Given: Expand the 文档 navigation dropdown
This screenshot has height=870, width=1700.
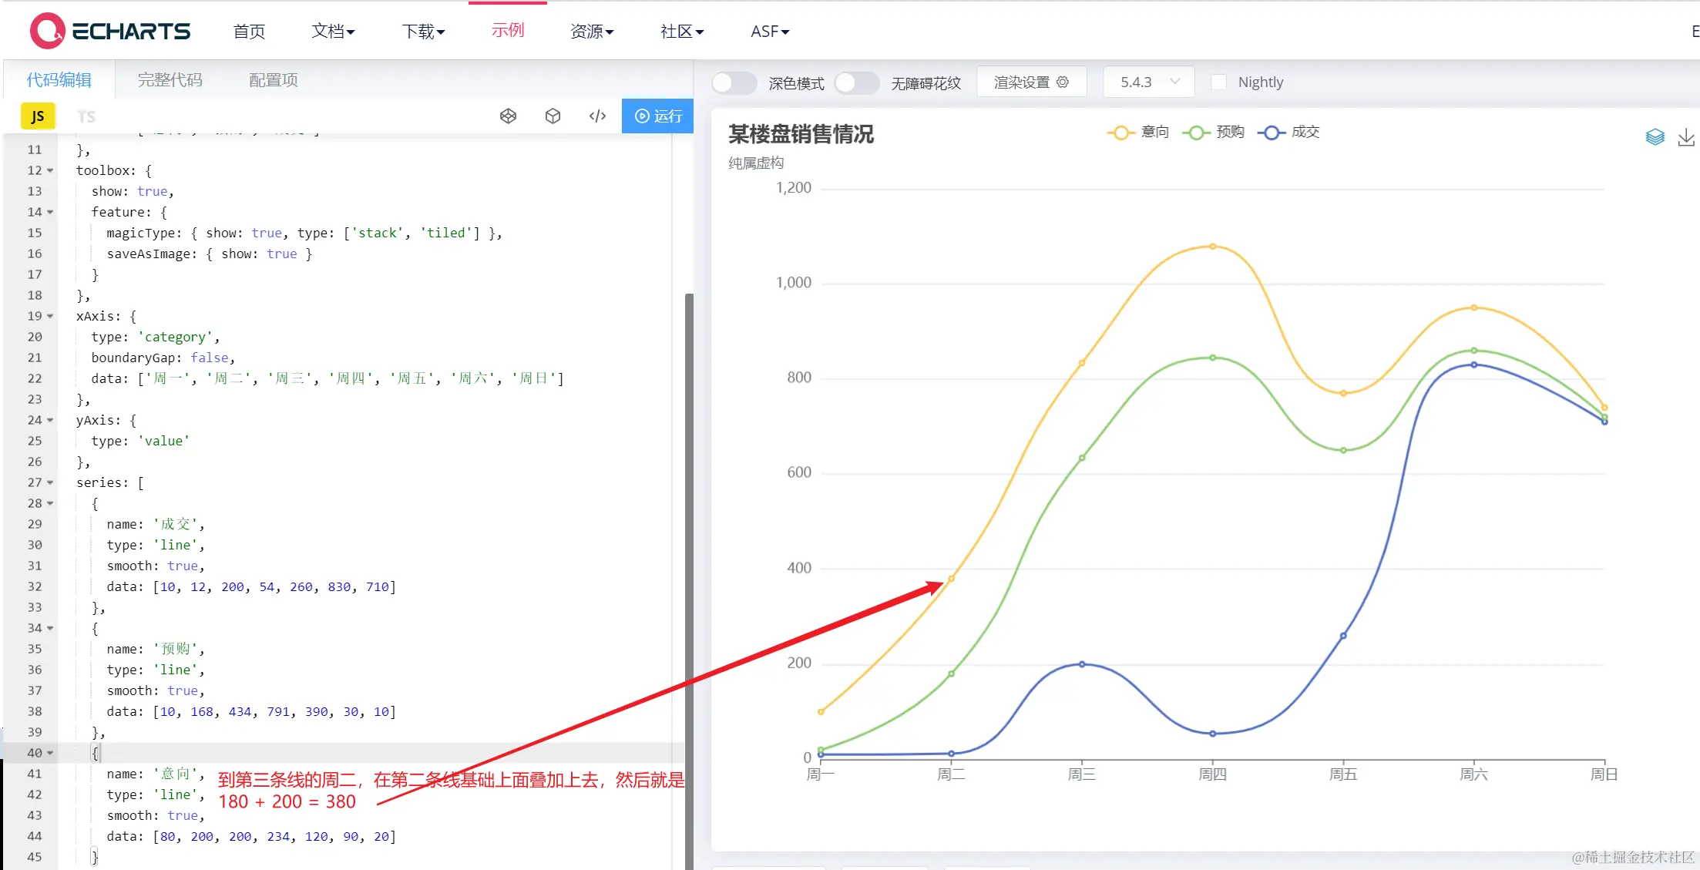Looking at the screenshot, I should (333, 32).
